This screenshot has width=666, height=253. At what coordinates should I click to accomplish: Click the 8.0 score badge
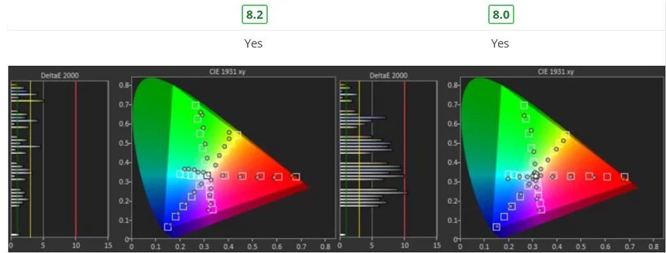coord(501,15)
